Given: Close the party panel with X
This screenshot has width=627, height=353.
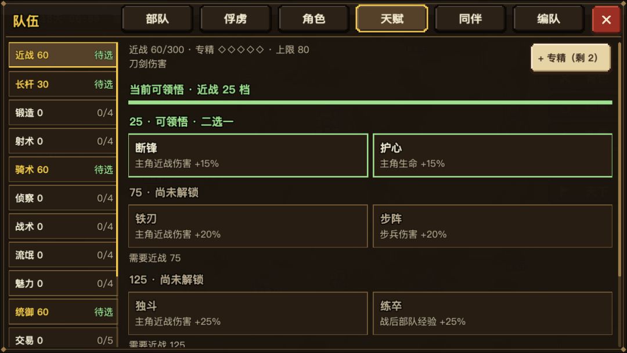Looking at the screenshot, I should (606, 19).
